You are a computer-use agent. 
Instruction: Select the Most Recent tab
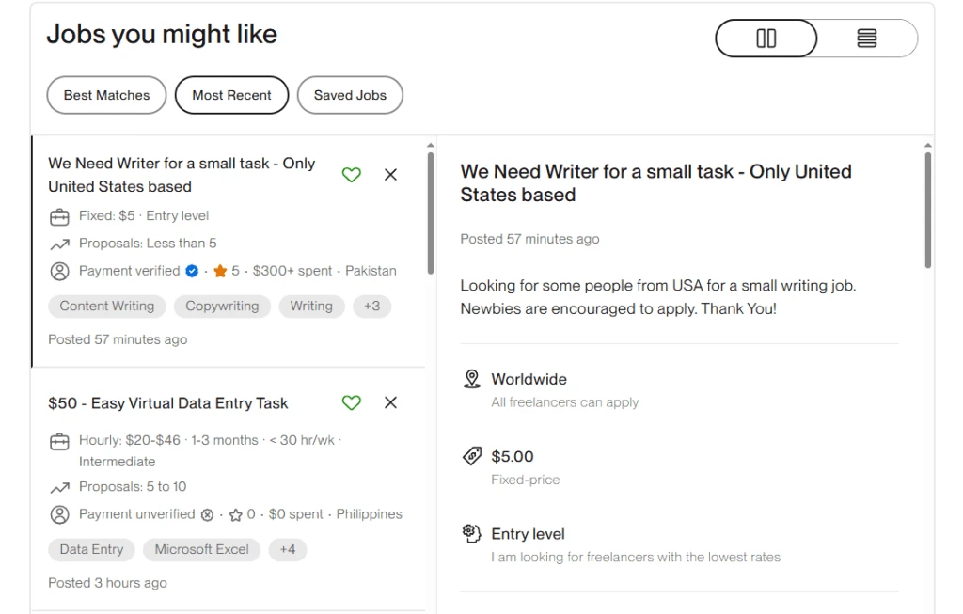231,95
